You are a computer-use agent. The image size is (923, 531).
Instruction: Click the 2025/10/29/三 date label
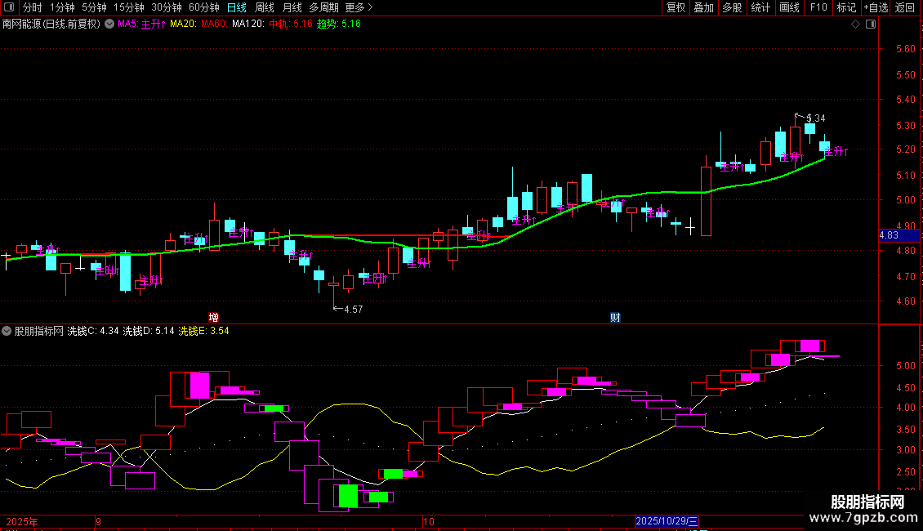[x=667, y=521]
